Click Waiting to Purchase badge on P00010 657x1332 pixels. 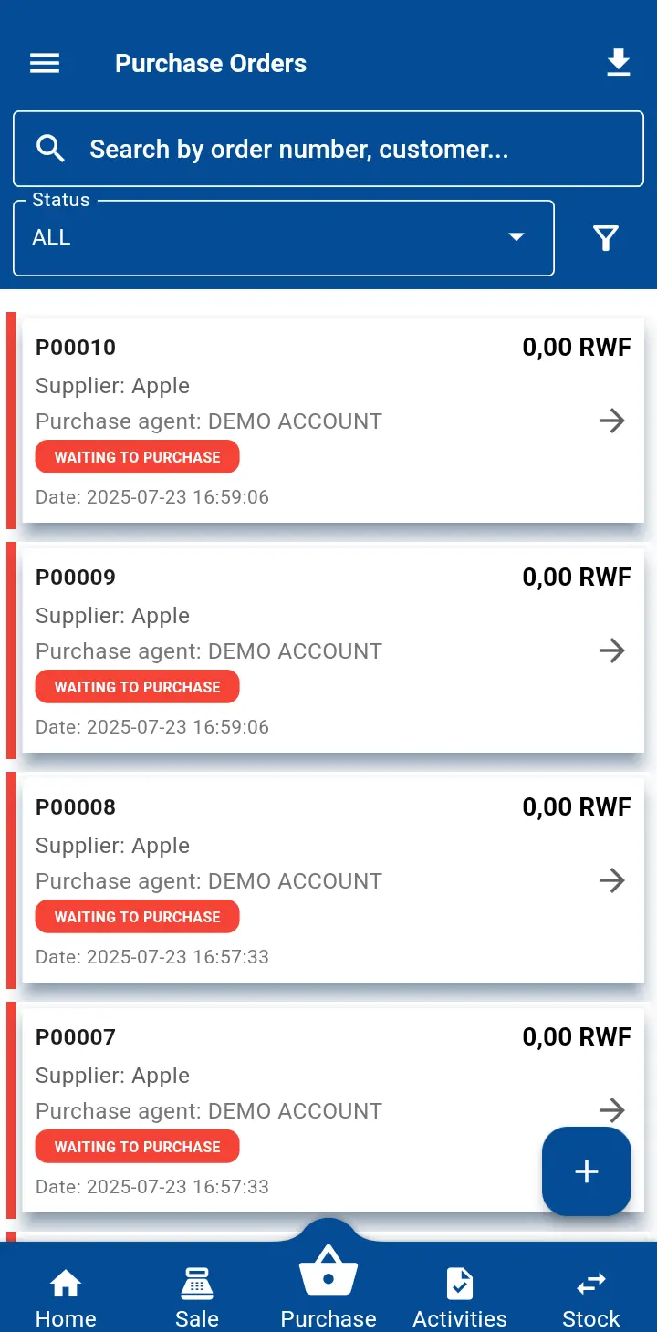point(137,457)
